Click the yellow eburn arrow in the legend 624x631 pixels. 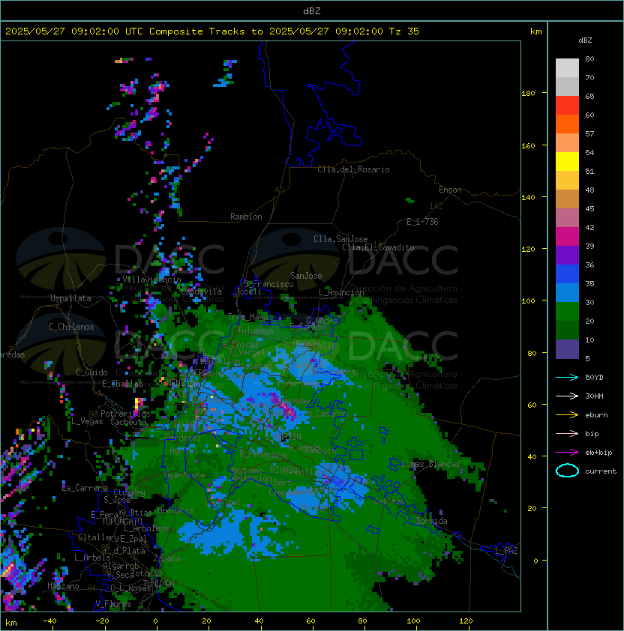coord(567,415)
